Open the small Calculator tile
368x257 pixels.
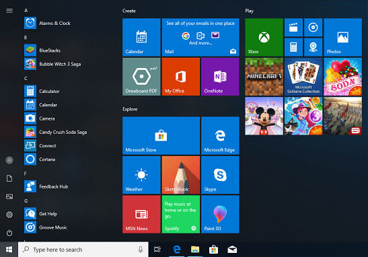click(293, 47)
